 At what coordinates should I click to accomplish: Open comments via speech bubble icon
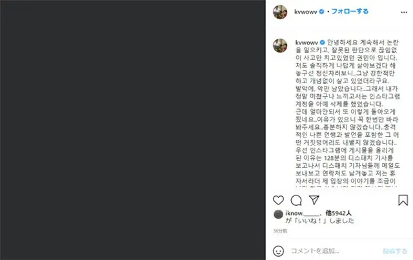(296, 200)
